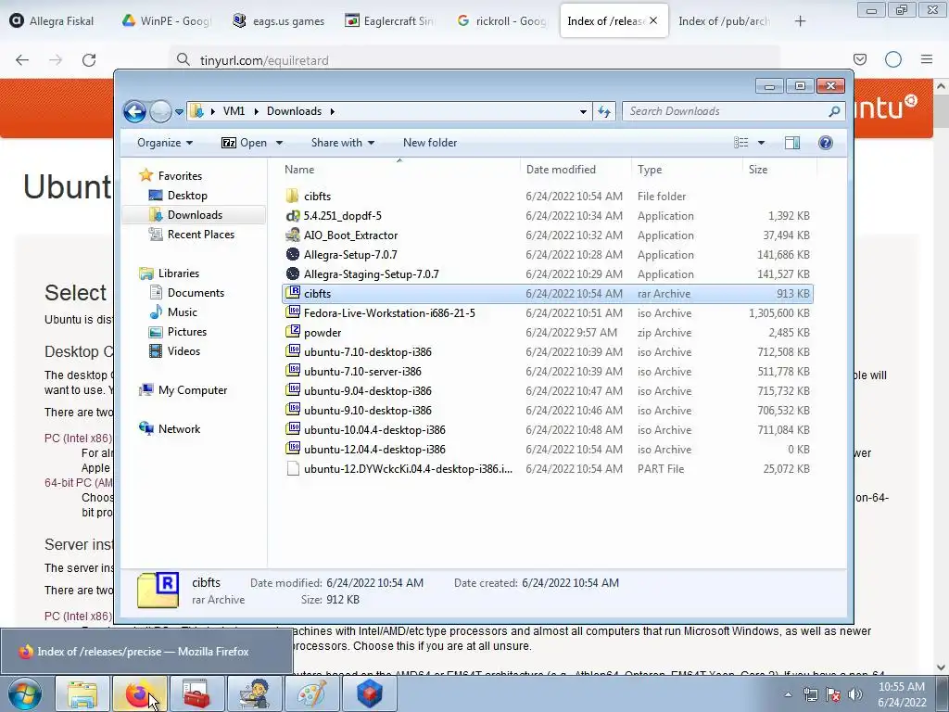Screen dimensions: 949x712
Task: Expand the Open button dropdown arrow
Action: pos(280,143)
